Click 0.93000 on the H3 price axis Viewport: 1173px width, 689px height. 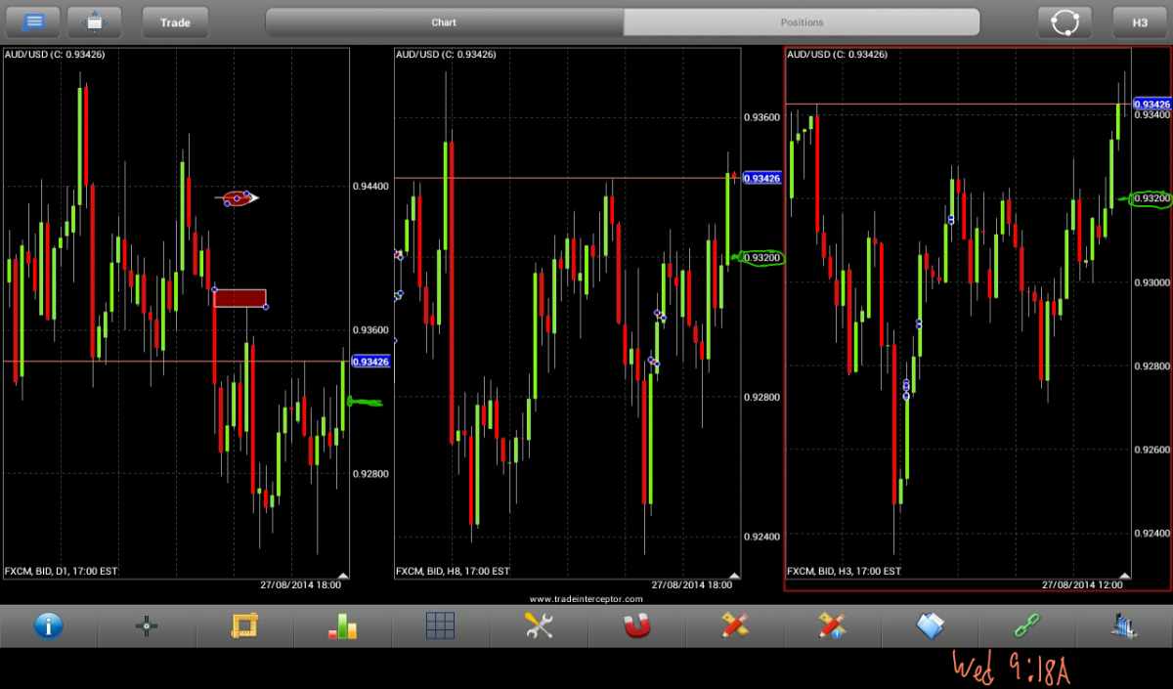(1151, 282)
